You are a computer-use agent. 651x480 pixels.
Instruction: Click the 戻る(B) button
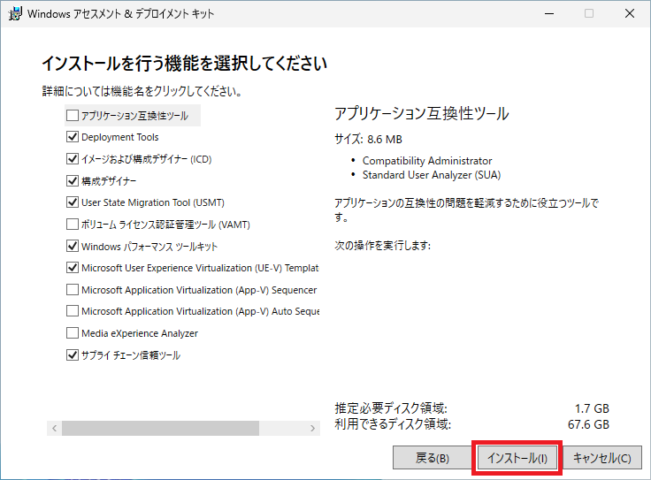tap(432, 458)
